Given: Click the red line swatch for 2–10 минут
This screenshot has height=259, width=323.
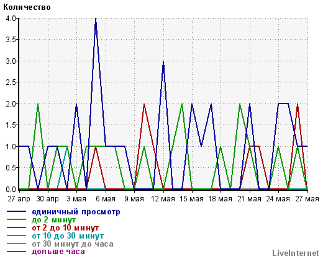Looking at the screenshot, I should click(16, 227).
